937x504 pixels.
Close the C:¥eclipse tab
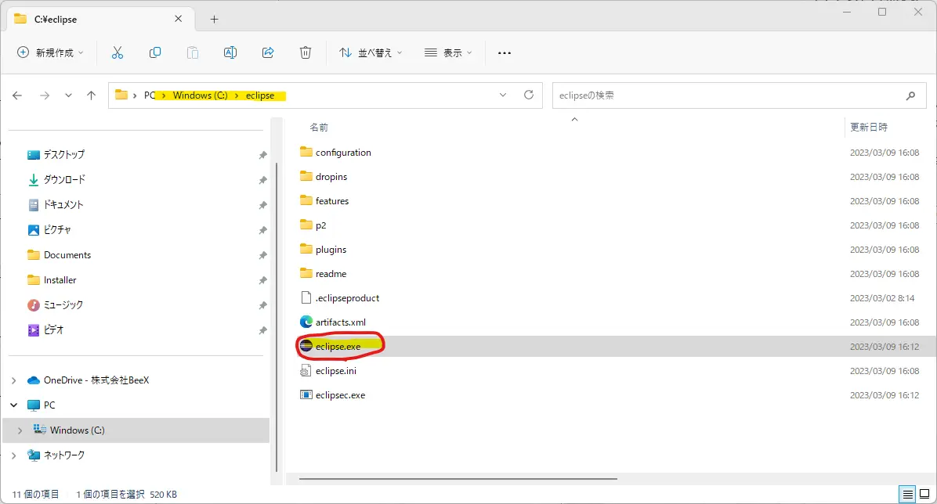pyautogui.click(x=178, y=19)
